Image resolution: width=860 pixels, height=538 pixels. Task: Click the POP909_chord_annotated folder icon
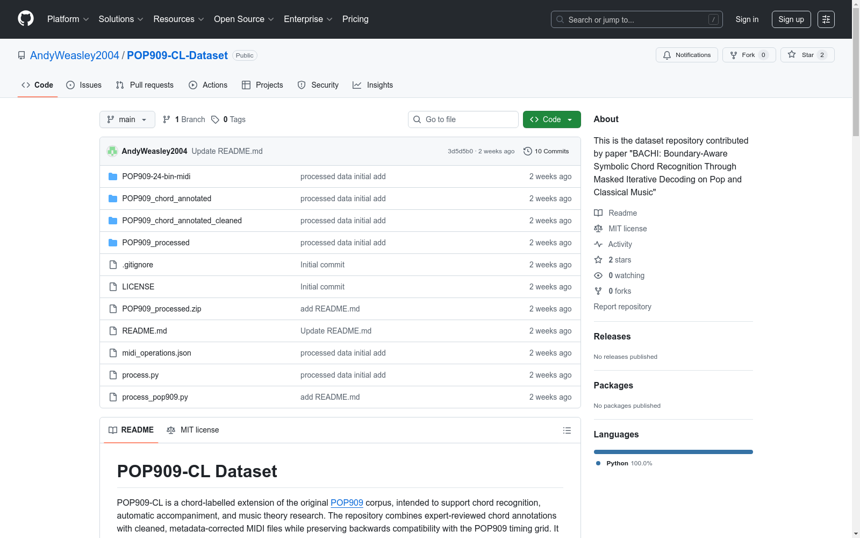[x=113, y=199]
